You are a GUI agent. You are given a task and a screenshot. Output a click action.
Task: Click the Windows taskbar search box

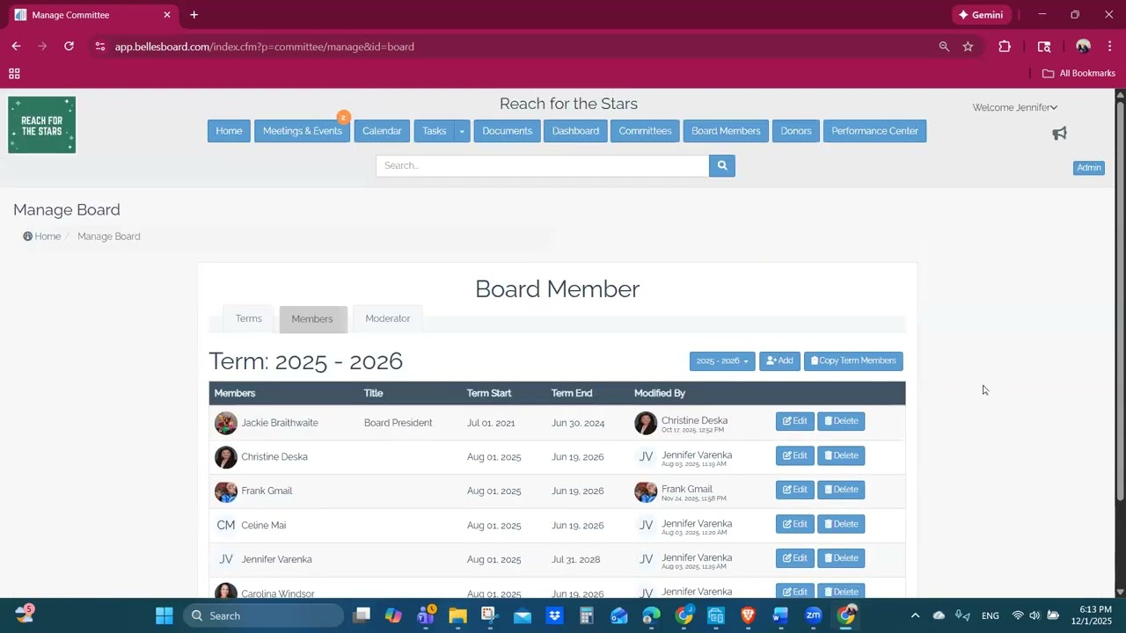pos(263,615)
